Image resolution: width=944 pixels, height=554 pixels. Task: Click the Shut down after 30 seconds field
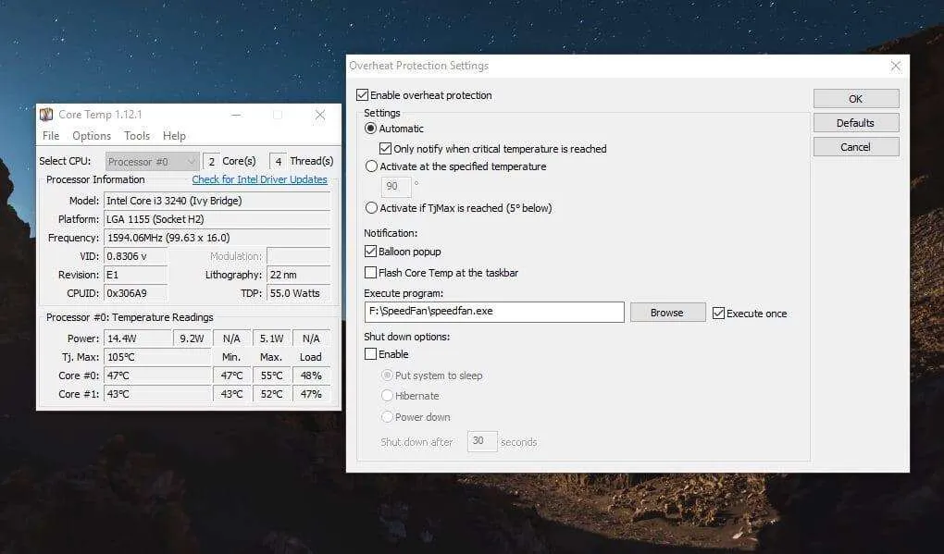(481, 441)
